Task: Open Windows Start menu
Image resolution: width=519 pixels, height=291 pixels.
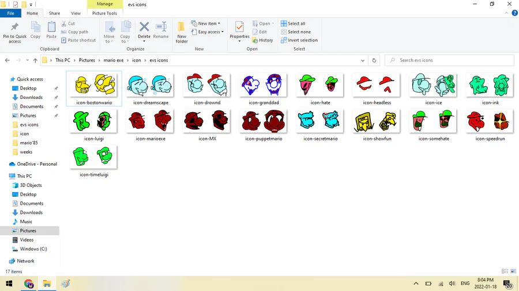Action: tap(9, 284)
